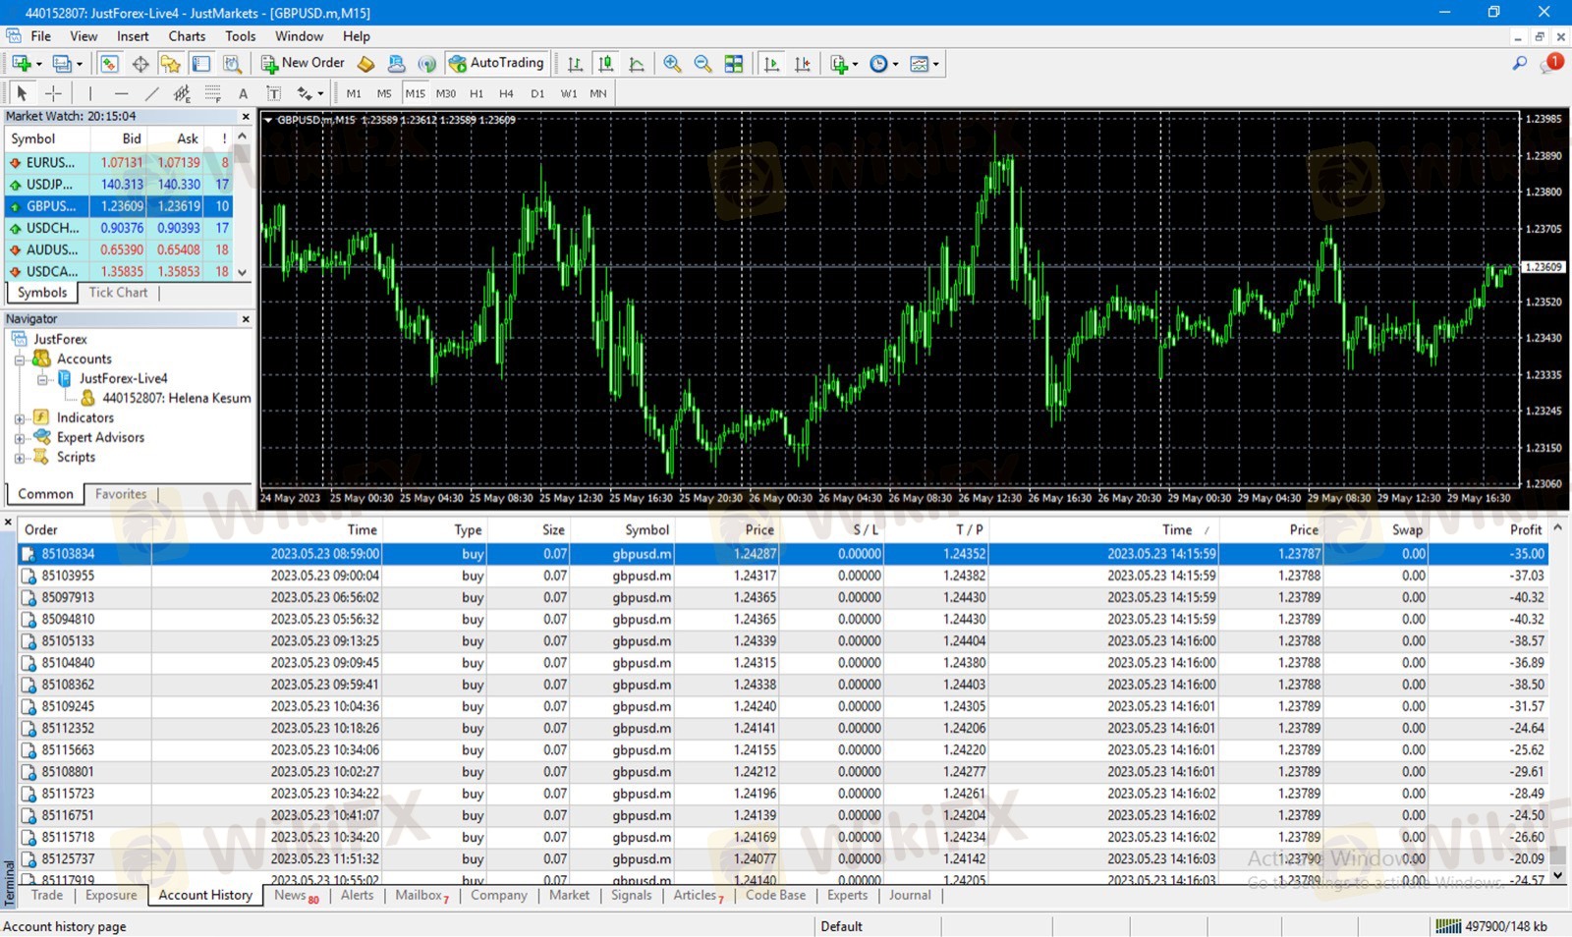The width and height of the screenshot is (1572, 937).
Task: Switch to H1 timeframe
Action: point(477,94)
